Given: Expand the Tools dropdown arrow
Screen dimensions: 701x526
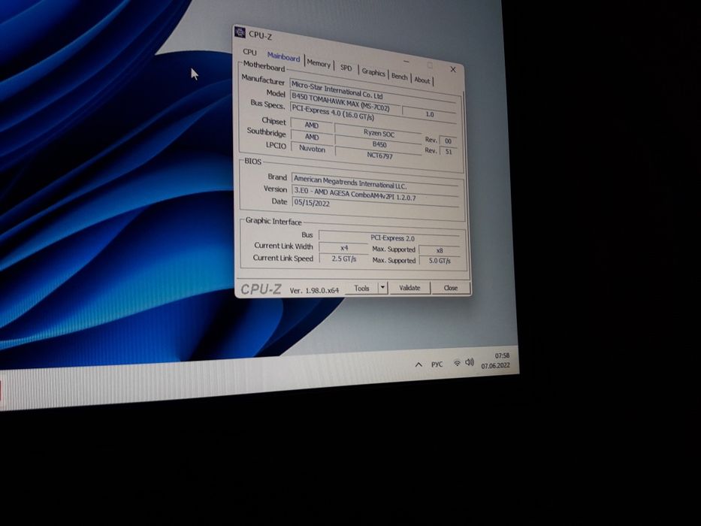Looking at the screenshot, I should click(x=382, y=288).
